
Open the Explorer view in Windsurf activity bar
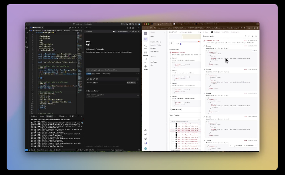[x=27, y=28]
